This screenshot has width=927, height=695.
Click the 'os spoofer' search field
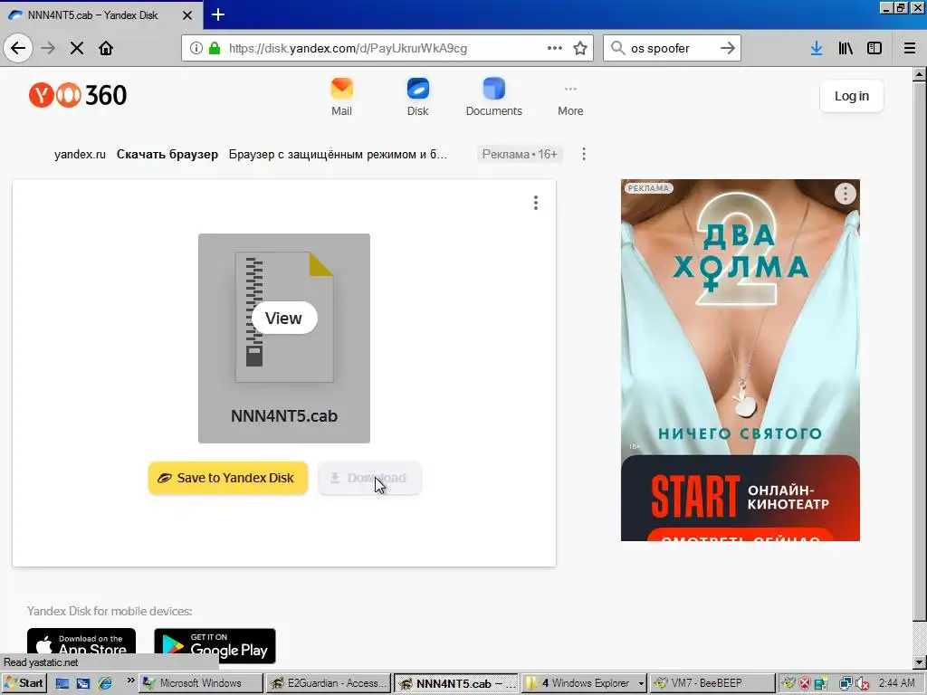point(671,48)
